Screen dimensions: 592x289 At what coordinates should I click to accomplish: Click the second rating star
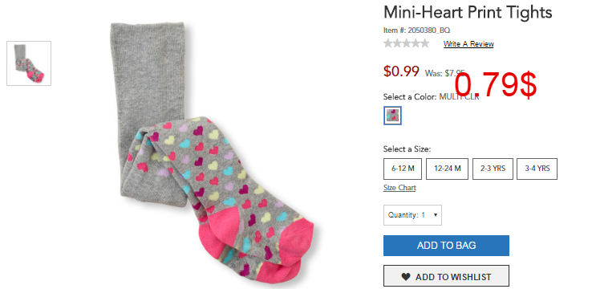397,43
